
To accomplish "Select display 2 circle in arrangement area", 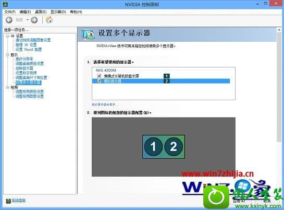I will click(x=174, y=146).
